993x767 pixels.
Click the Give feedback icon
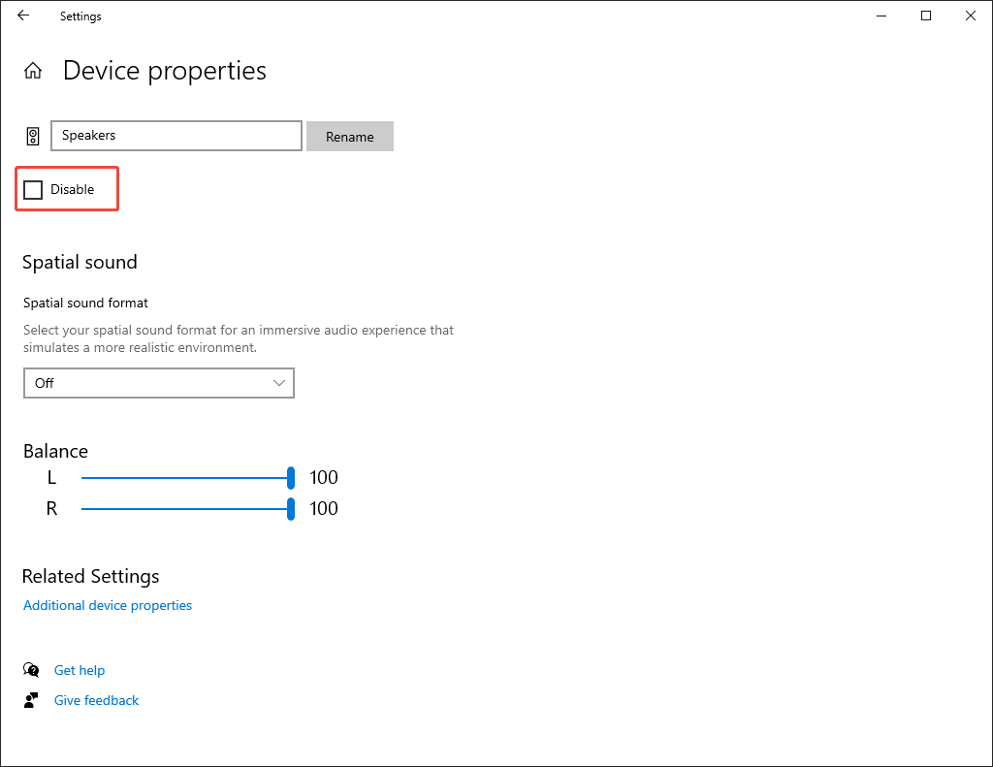(x=30, y=699)
